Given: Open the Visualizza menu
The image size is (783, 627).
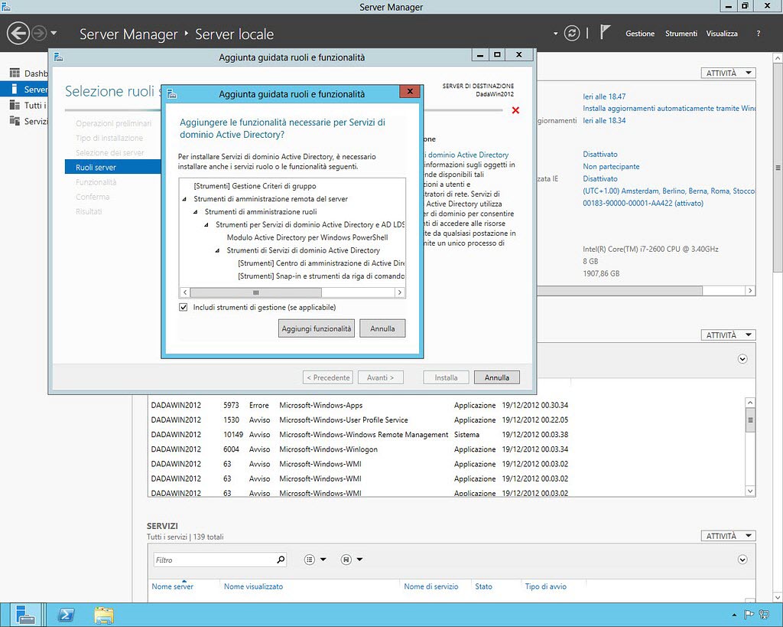Looking at the screenshot, I should 722,34.
